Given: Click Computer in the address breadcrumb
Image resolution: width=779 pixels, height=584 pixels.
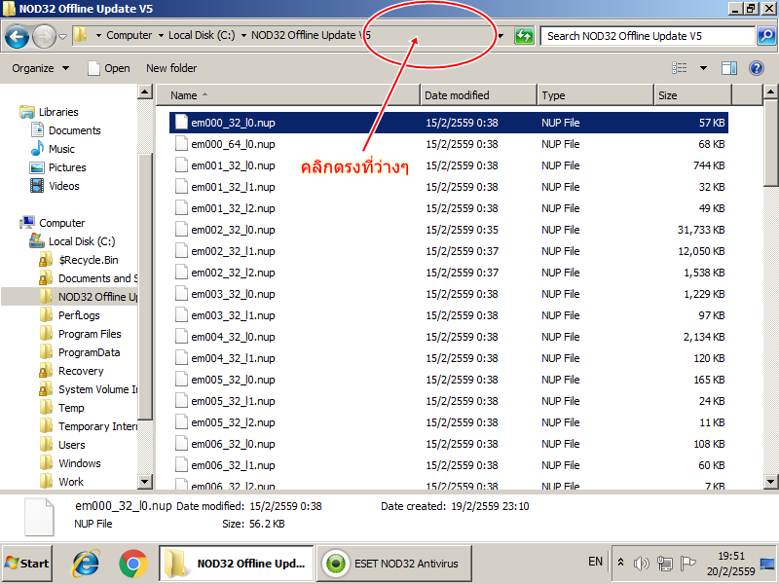Looking at the screenshot, I should point(130,35).
